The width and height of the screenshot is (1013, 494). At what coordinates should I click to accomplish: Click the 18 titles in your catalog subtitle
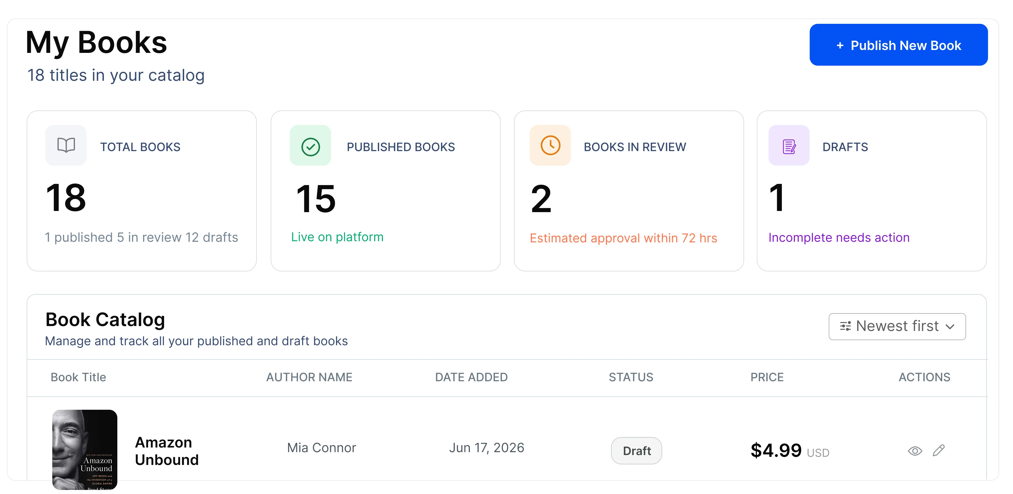(116, 75)
